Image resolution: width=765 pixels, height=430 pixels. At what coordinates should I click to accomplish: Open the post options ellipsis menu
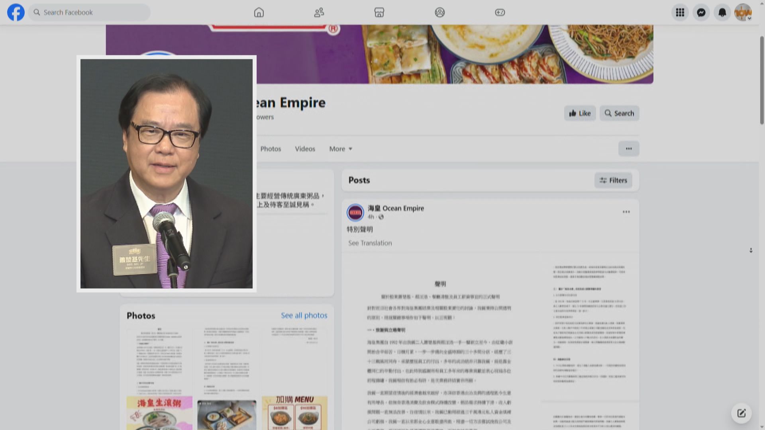coord(626,211)
